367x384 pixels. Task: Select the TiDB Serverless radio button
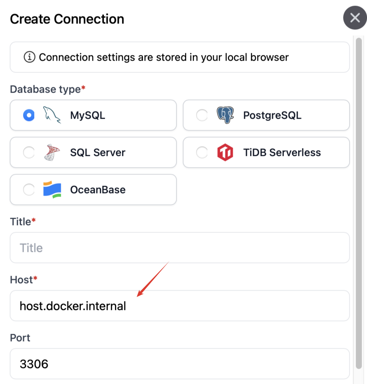click(x=202, y=153)
